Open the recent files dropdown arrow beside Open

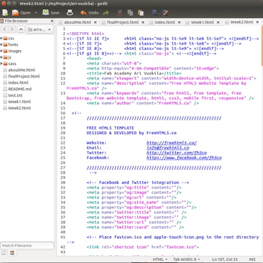[36, 12]
